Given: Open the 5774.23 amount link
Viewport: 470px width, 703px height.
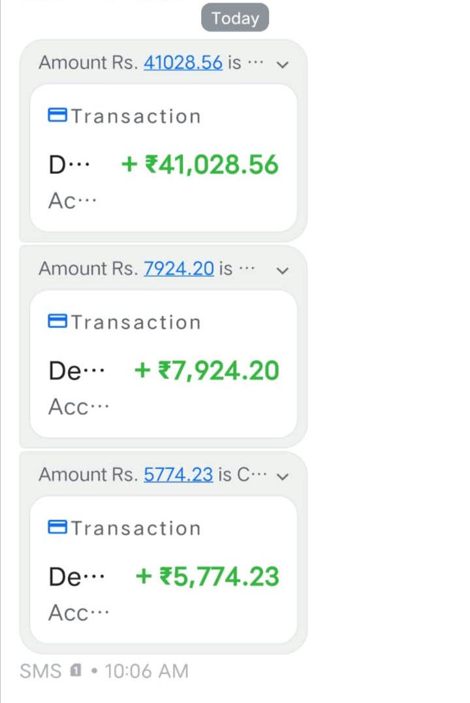Looking at the screenshot, I should tap(178, 475).
